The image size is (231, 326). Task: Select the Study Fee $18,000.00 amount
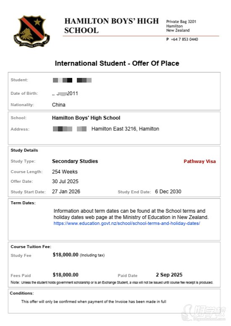click(66, 255)
